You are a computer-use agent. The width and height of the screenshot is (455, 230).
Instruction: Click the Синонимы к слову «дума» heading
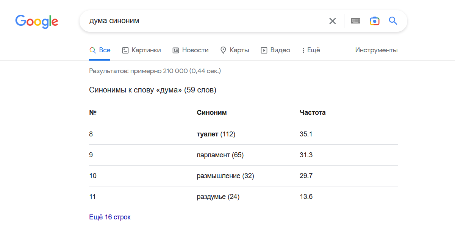click(x=153, y=90)
